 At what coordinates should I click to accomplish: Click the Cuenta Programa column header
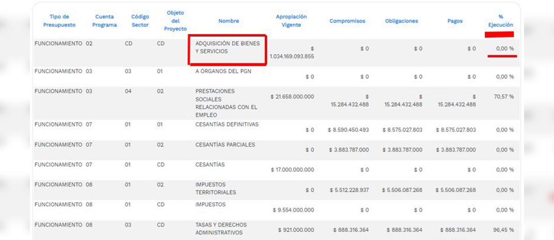tap(104, 21)
